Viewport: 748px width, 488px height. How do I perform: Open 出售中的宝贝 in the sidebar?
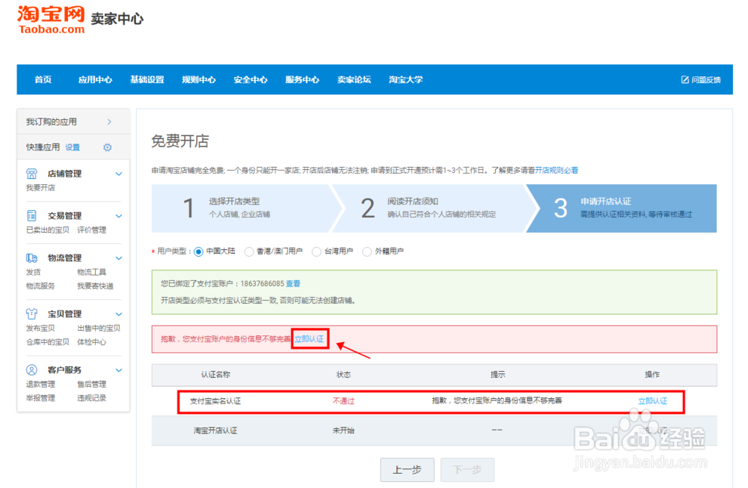pyautogui.click(x=99, y=328)
